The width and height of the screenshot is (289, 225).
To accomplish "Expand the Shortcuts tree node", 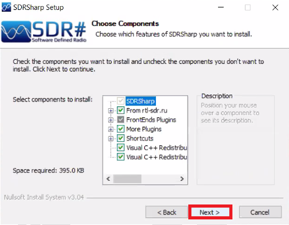I will coord(111,139).
